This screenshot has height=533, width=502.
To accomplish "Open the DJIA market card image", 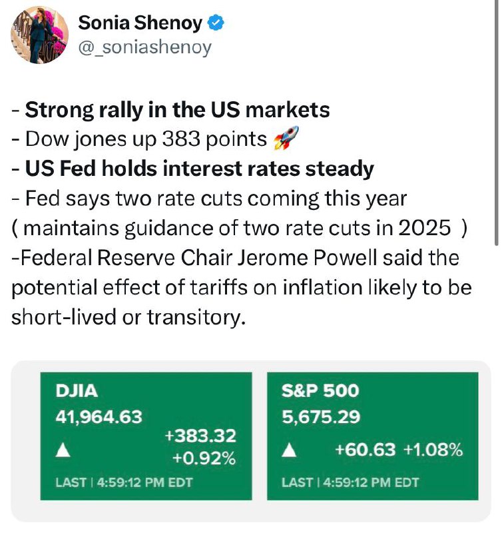I will click(x=146, y=436).
